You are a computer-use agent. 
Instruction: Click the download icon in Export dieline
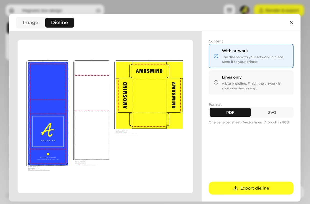pyautogui.click(x=235, y=188)
